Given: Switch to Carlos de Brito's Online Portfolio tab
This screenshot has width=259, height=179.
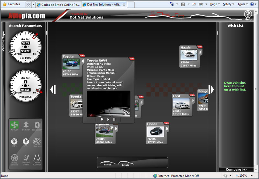Looking at the screenshot, I should pos(59,5).
